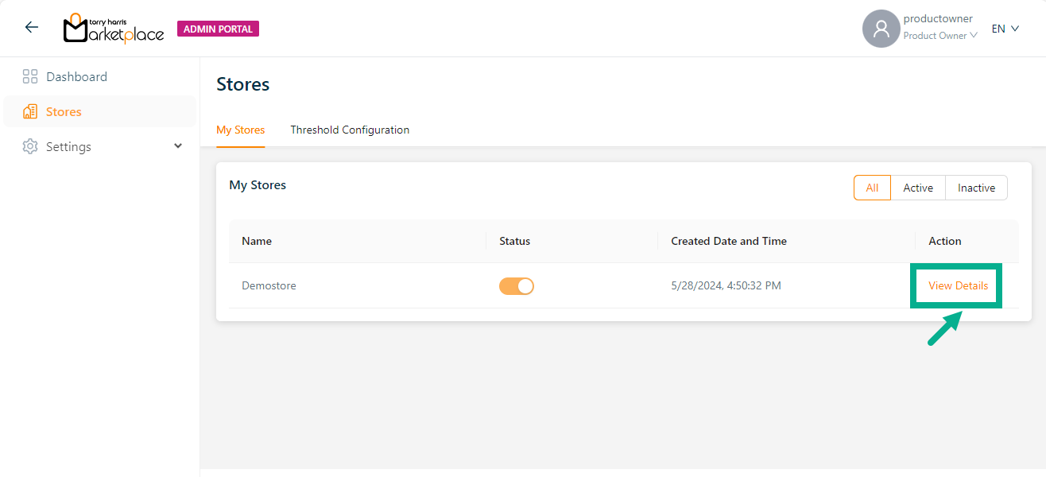Viewport: 1046px width, 477px height.
Task: Toggle the Demostore status switch
Action: (516, 286)
